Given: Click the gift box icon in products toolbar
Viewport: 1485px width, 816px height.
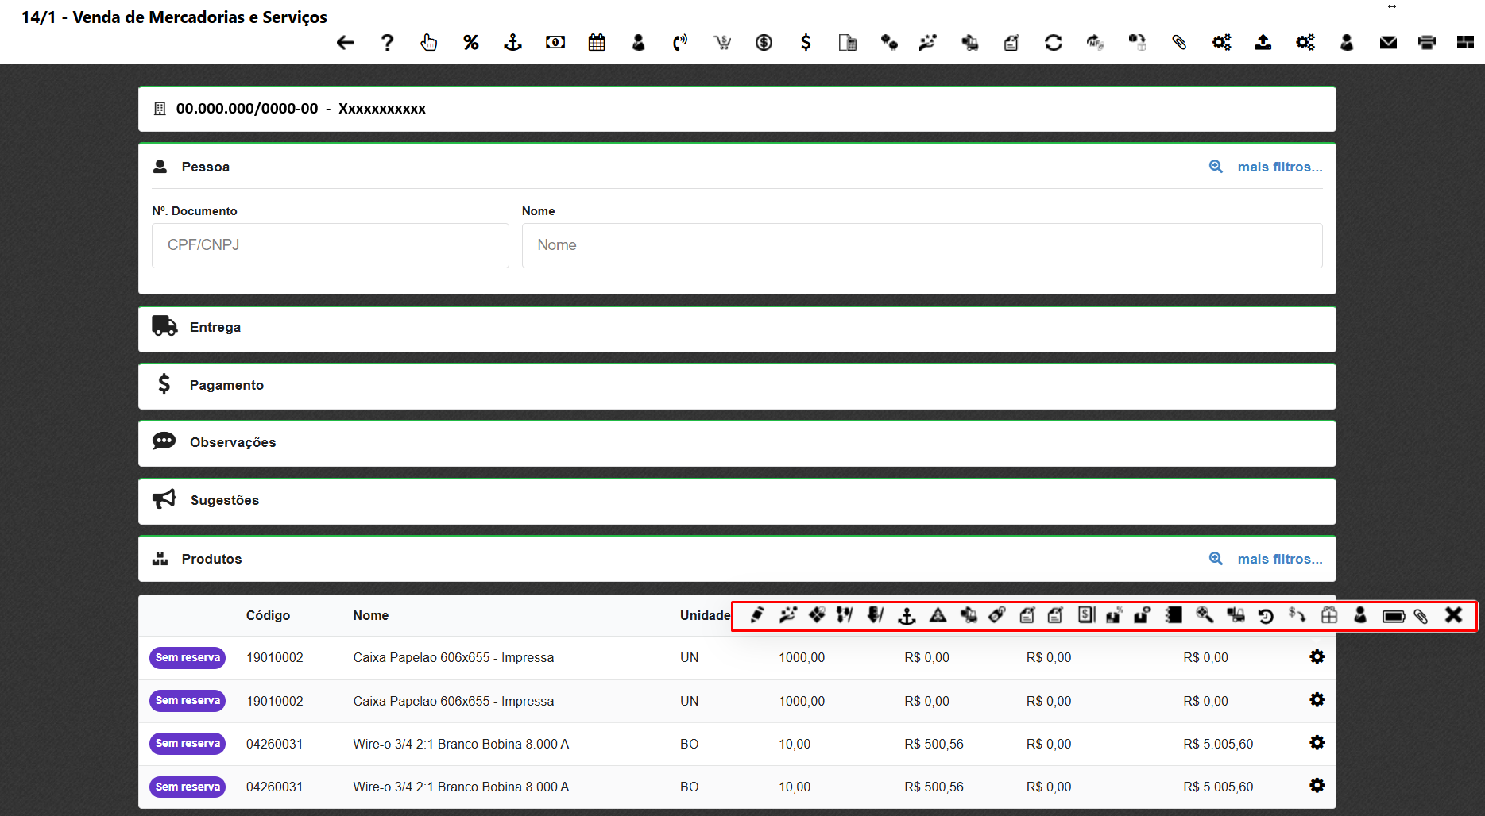Looking at the screenshot, I should coord(1329,615).
